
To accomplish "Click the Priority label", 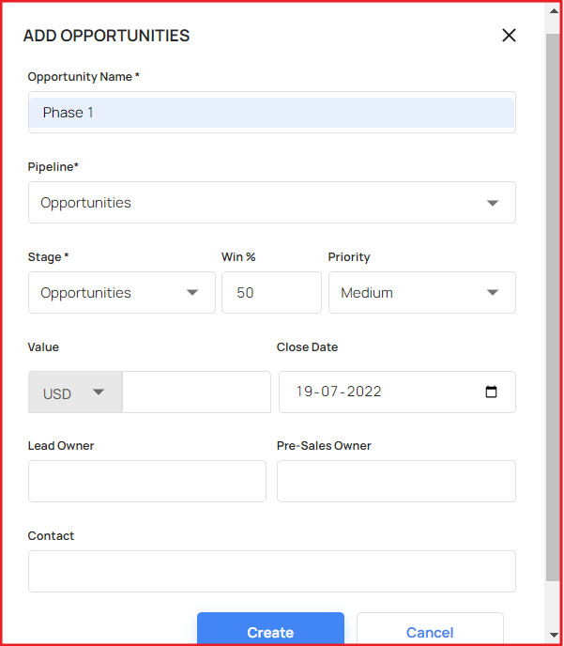I will point(349,257).
